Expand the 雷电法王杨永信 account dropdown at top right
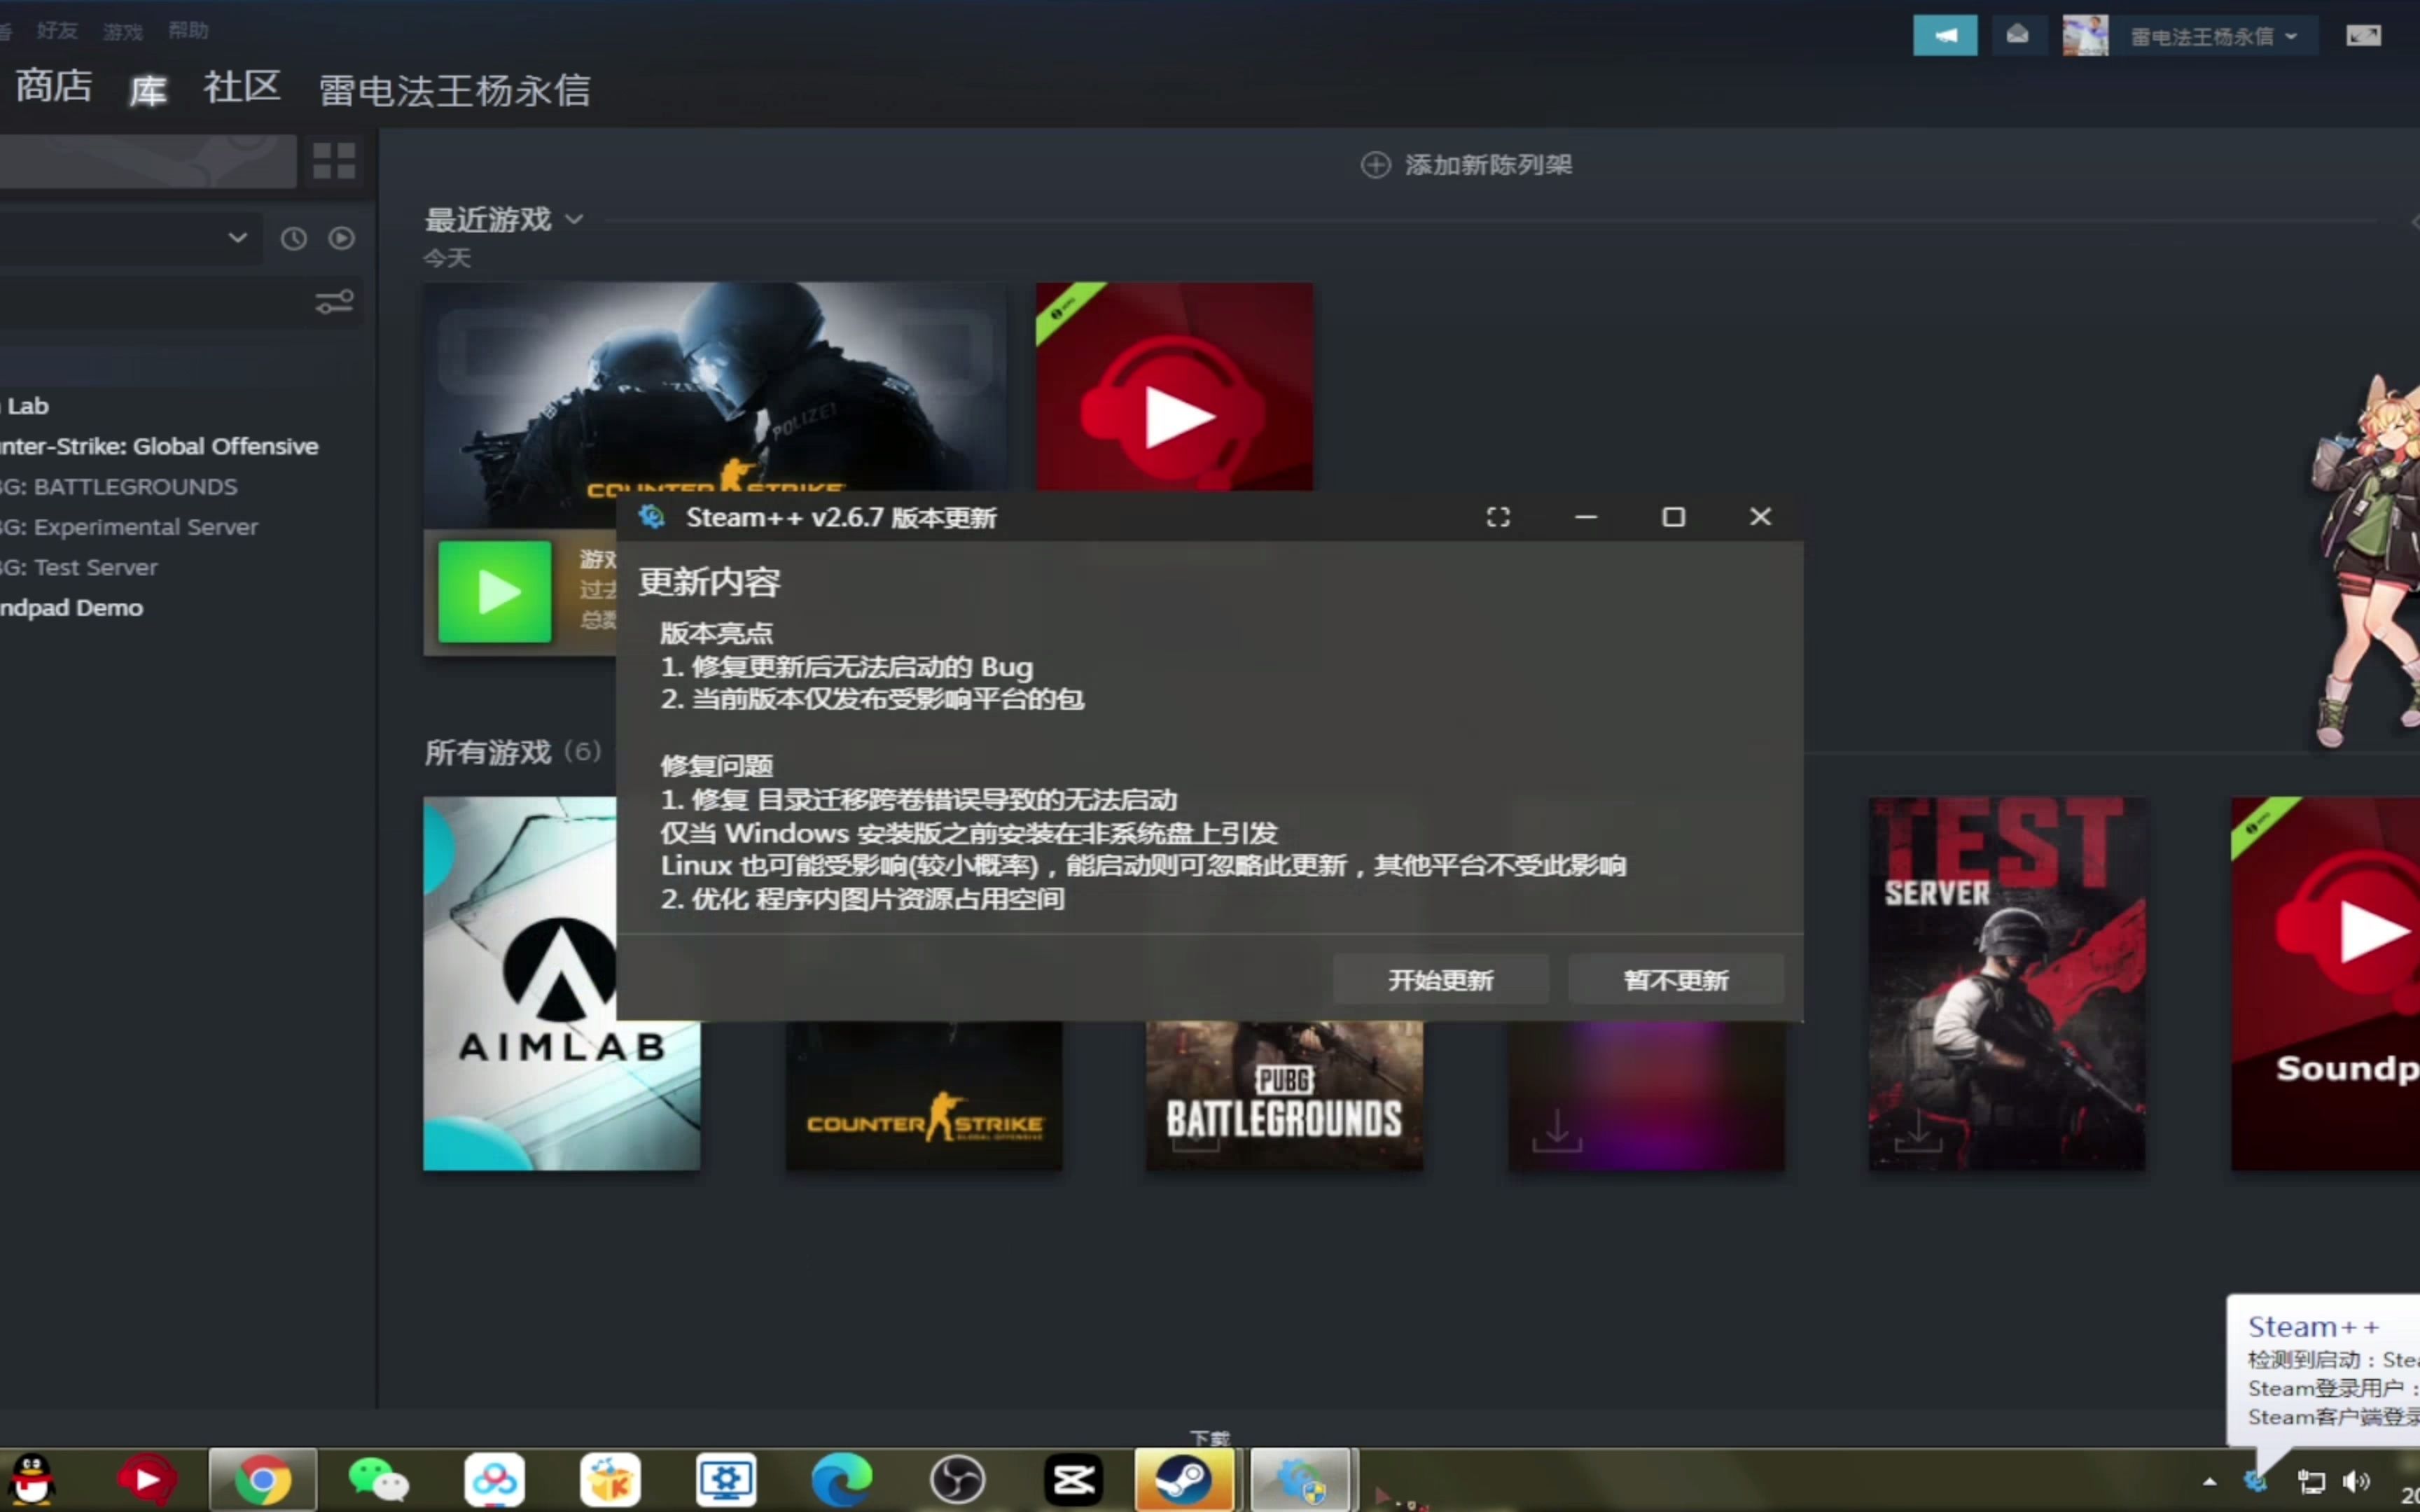The height and width of the screenshot is (1512, 2420). pyautogui.click(x=2213, y=37)
